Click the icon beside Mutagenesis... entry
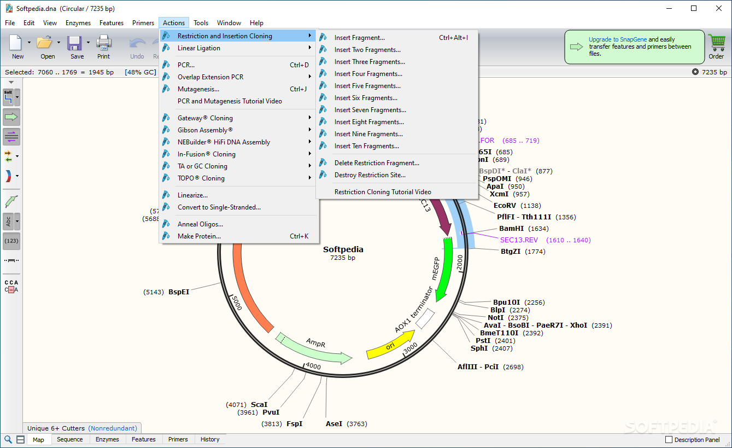 (166, 89)
